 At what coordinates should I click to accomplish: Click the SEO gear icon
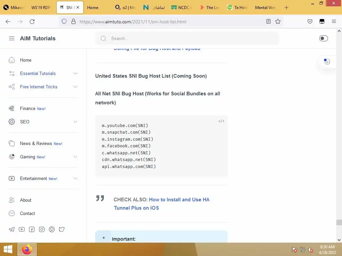pyautogui.click(x=12, y=121)
